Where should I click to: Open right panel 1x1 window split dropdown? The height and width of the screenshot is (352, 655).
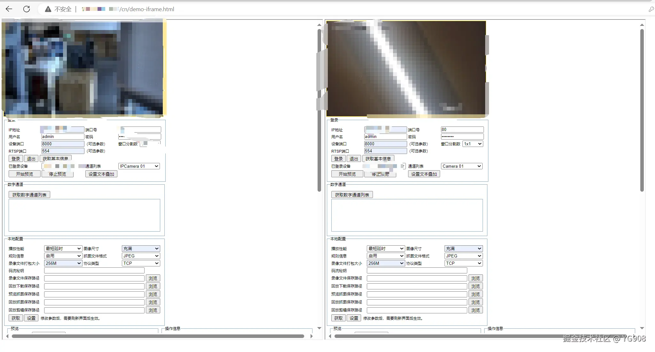473,144
